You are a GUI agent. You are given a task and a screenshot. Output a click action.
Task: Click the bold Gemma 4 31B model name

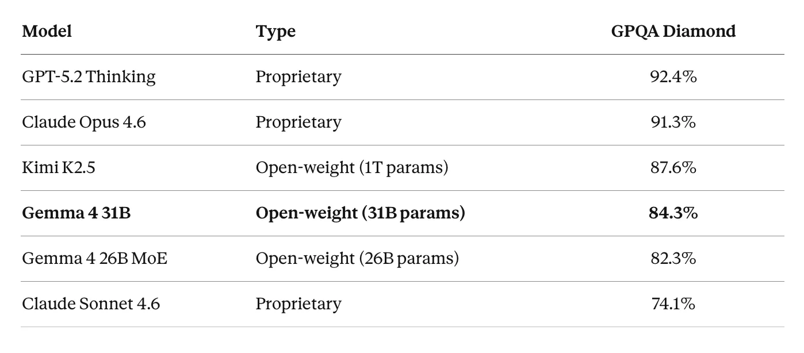tap(76, 213)
